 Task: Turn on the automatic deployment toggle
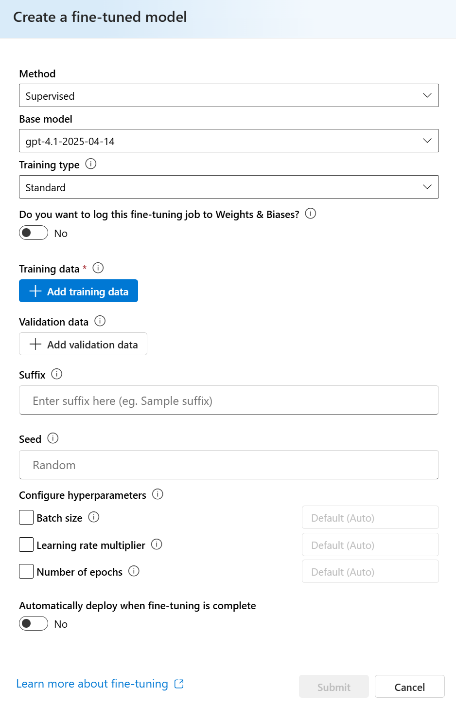point(34,624)
